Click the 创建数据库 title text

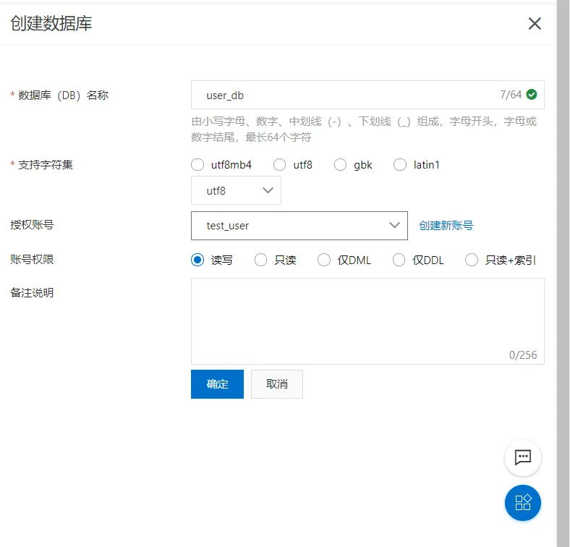click(x=51, y=24)
